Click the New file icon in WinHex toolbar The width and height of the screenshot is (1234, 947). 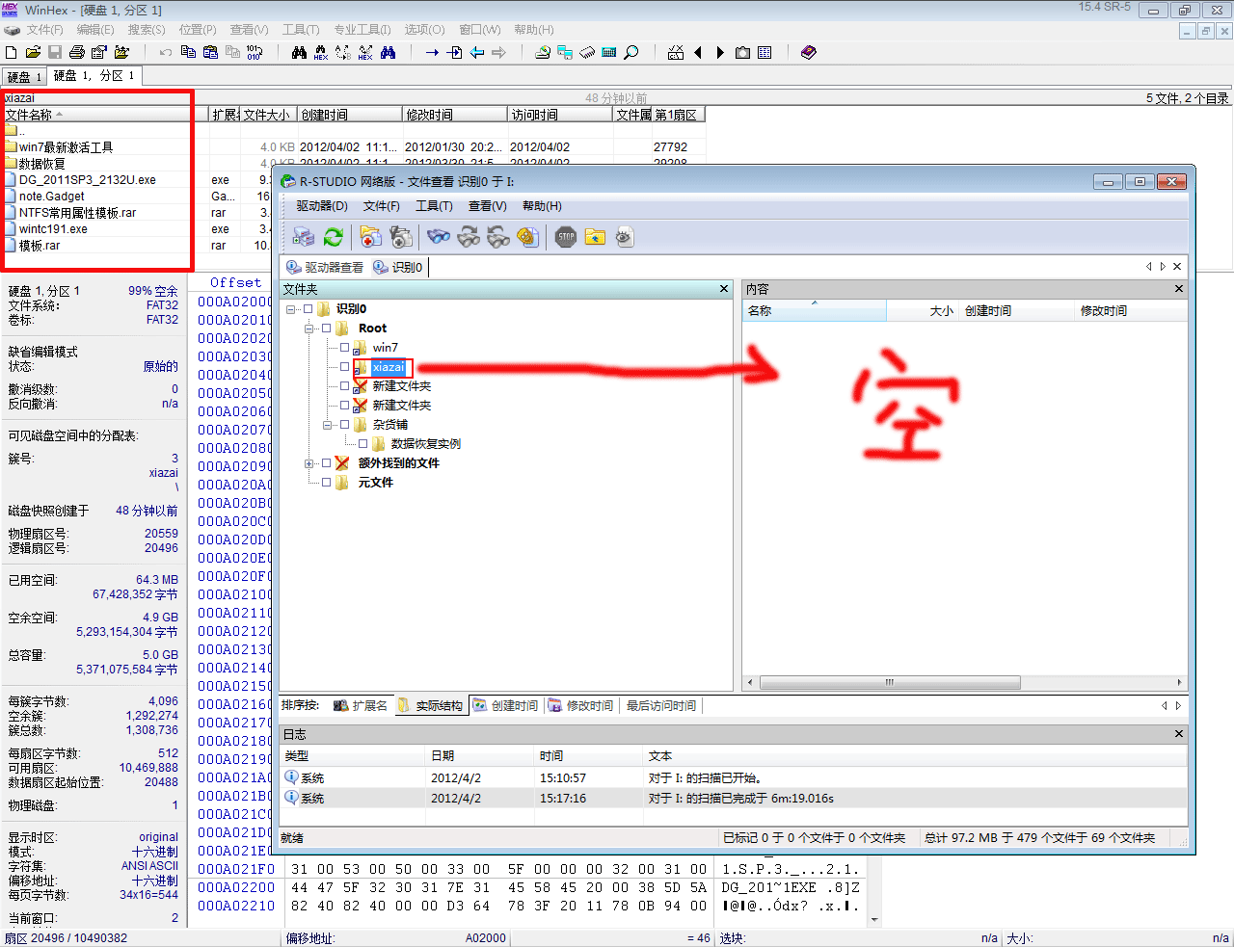[x=12, y=52]
